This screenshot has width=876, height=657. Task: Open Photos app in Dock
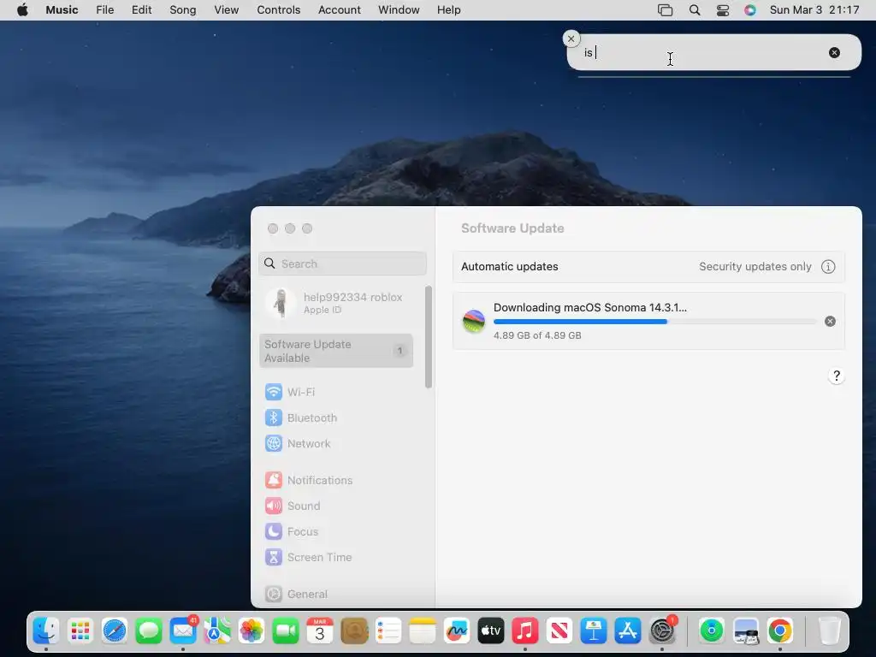click(252, 630)
